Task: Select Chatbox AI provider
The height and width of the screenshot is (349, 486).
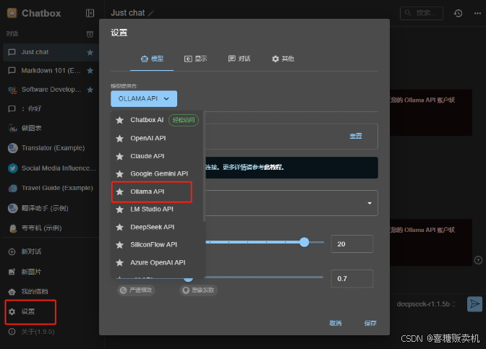Action: (157, 120)
